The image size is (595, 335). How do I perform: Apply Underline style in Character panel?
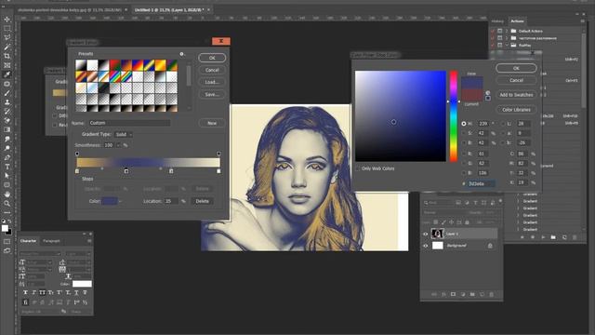coord(76,292)
